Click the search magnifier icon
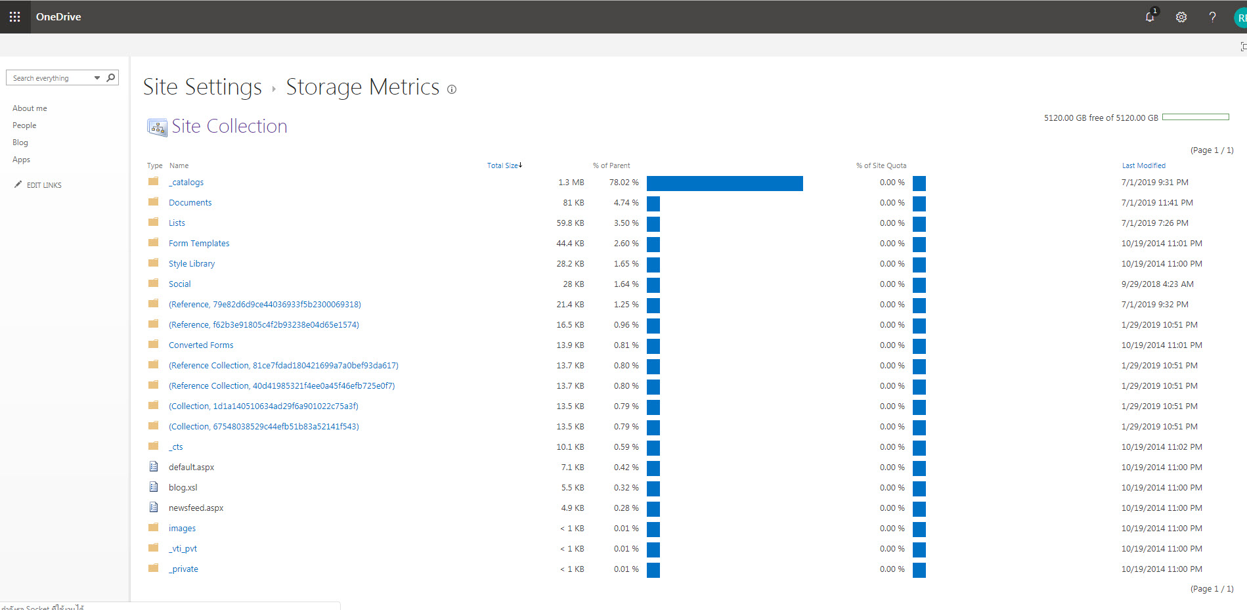Image resolution: width=1247 pixels, height=610 pixels. [x=111, y=77]
